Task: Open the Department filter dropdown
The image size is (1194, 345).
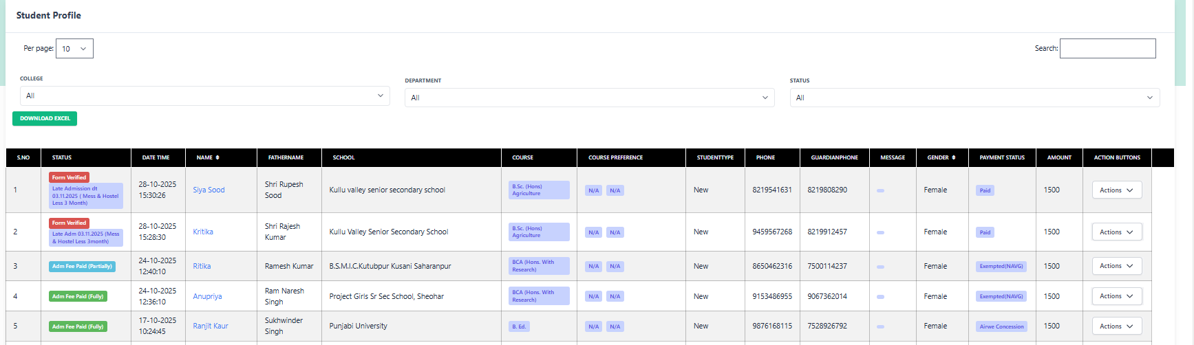Action: point(590,98)
